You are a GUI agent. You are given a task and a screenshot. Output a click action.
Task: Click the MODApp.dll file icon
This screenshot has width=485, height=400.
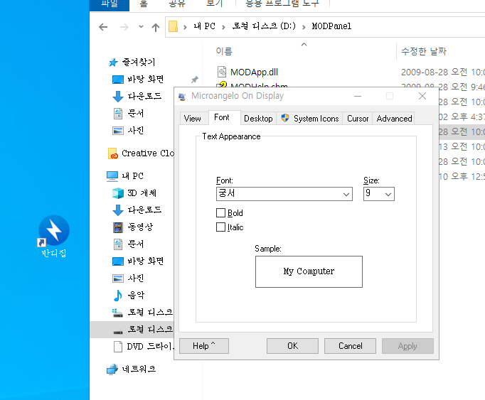(x=222, y=72)
